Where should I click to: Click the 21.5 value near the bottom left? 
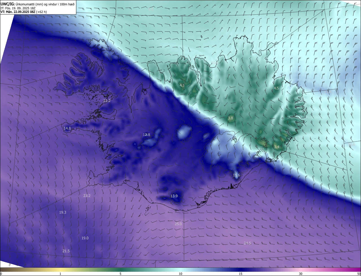66,251
